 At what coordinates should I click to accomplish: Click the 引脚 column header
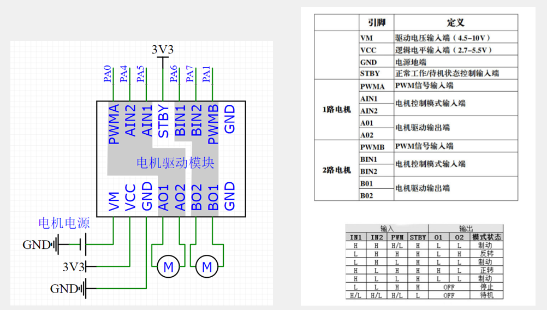[x=376, y=22]
